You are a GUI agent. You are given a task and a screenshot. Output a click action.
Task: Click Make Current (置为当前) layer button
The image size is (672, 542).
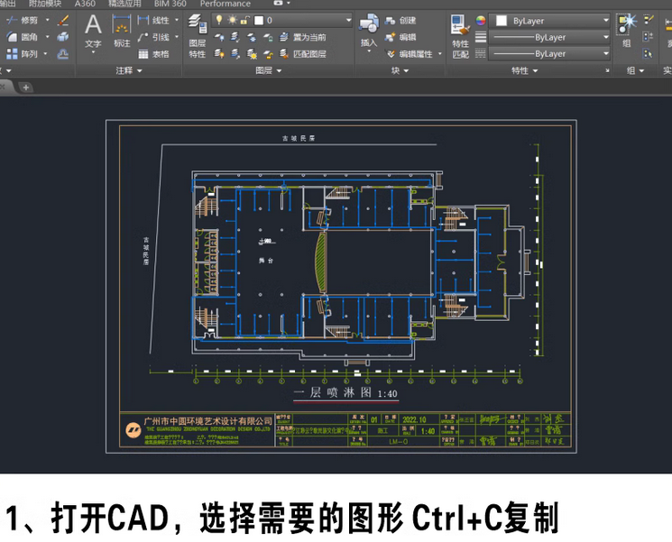[303, 37]
